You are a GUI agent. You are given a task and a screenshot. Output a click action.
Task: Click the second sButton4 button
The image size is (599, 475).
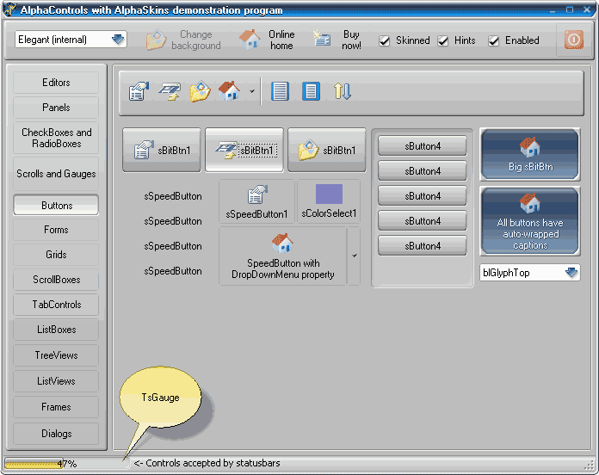(422, 170)
